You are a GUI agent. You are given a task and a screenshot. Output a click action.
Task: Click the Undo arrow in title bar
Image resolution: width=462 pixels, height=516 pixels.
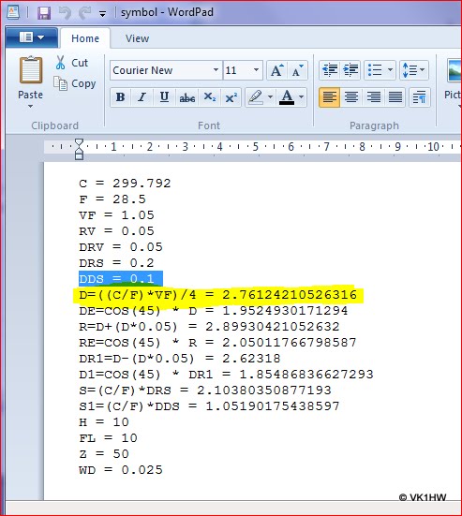pyautogui.click(x=65, y=13)
